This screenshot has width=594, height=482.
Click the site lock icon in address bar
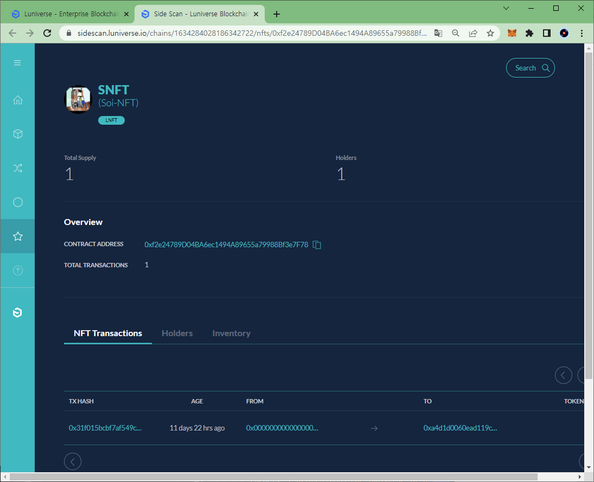(x=68, y=33)
